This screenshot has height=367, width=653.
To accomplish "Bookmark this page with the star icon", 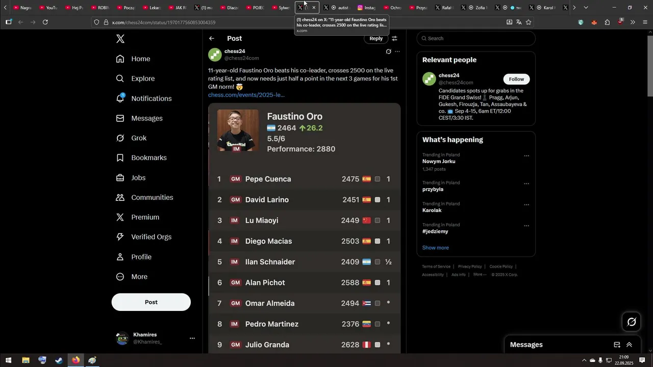I will (529, 22).
